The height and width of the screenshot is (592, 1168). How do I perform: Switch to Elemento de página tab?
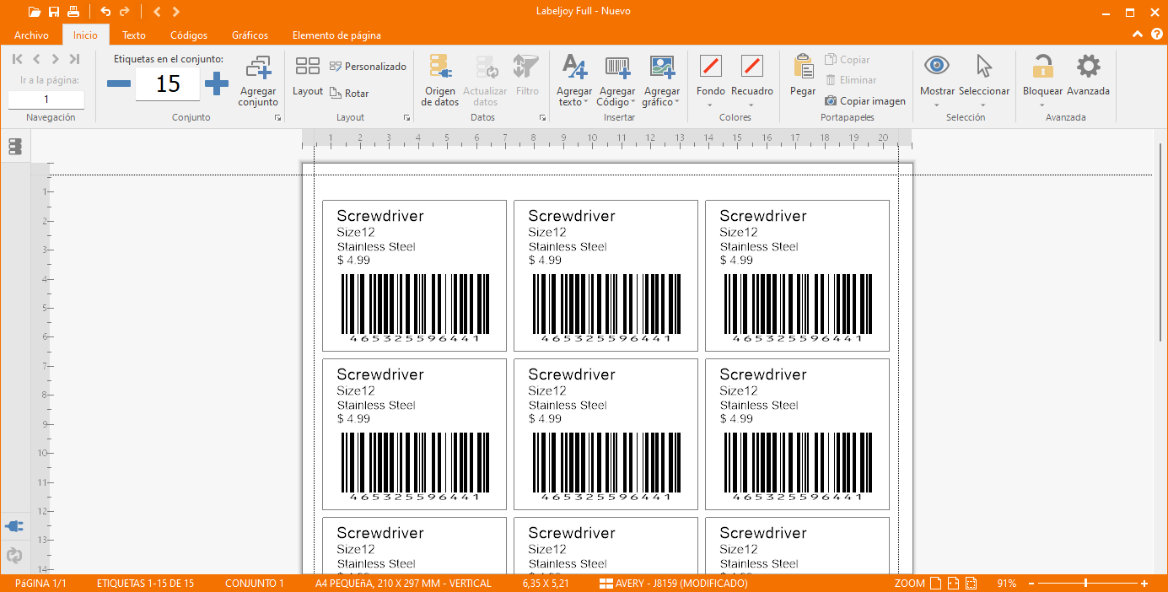[336, 35]
